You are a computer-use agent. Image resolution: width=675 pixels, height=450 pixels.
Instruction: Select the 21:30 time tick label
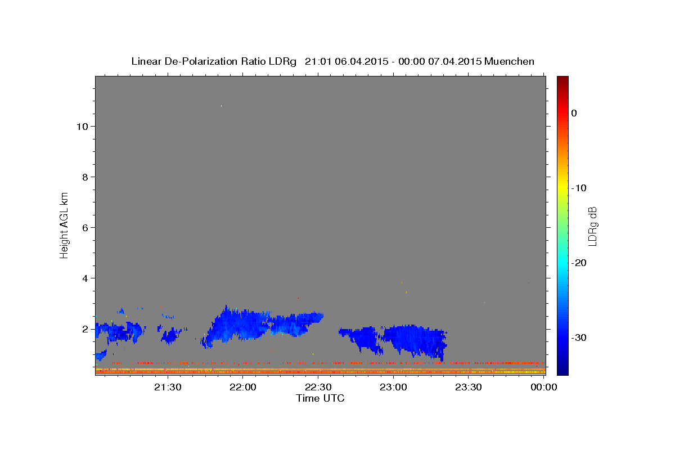(x=168, y=387)
